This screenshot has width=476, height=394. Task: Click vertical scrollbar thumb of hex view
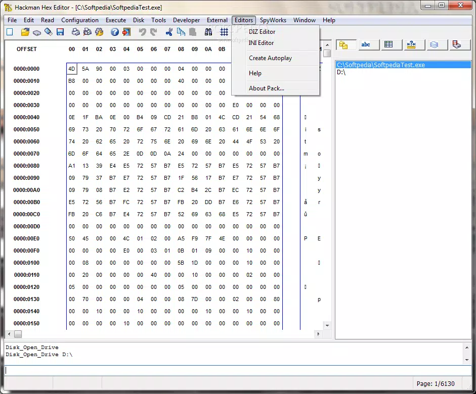[x=327, y=53]
